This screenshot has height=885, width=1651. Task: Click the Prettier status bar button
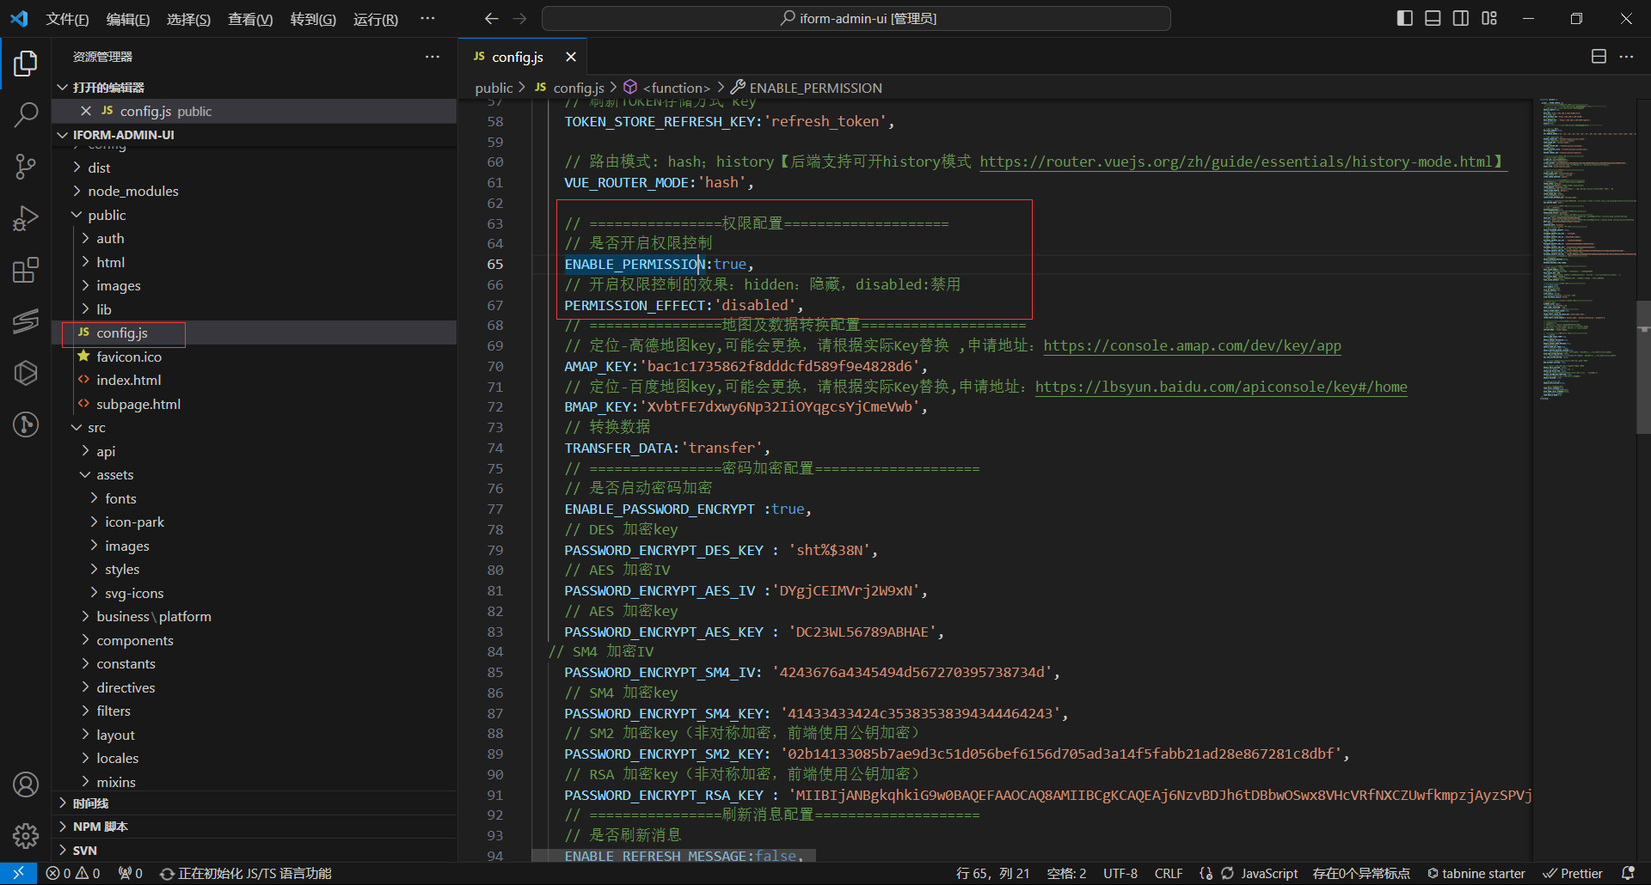tap(1573, 873)
